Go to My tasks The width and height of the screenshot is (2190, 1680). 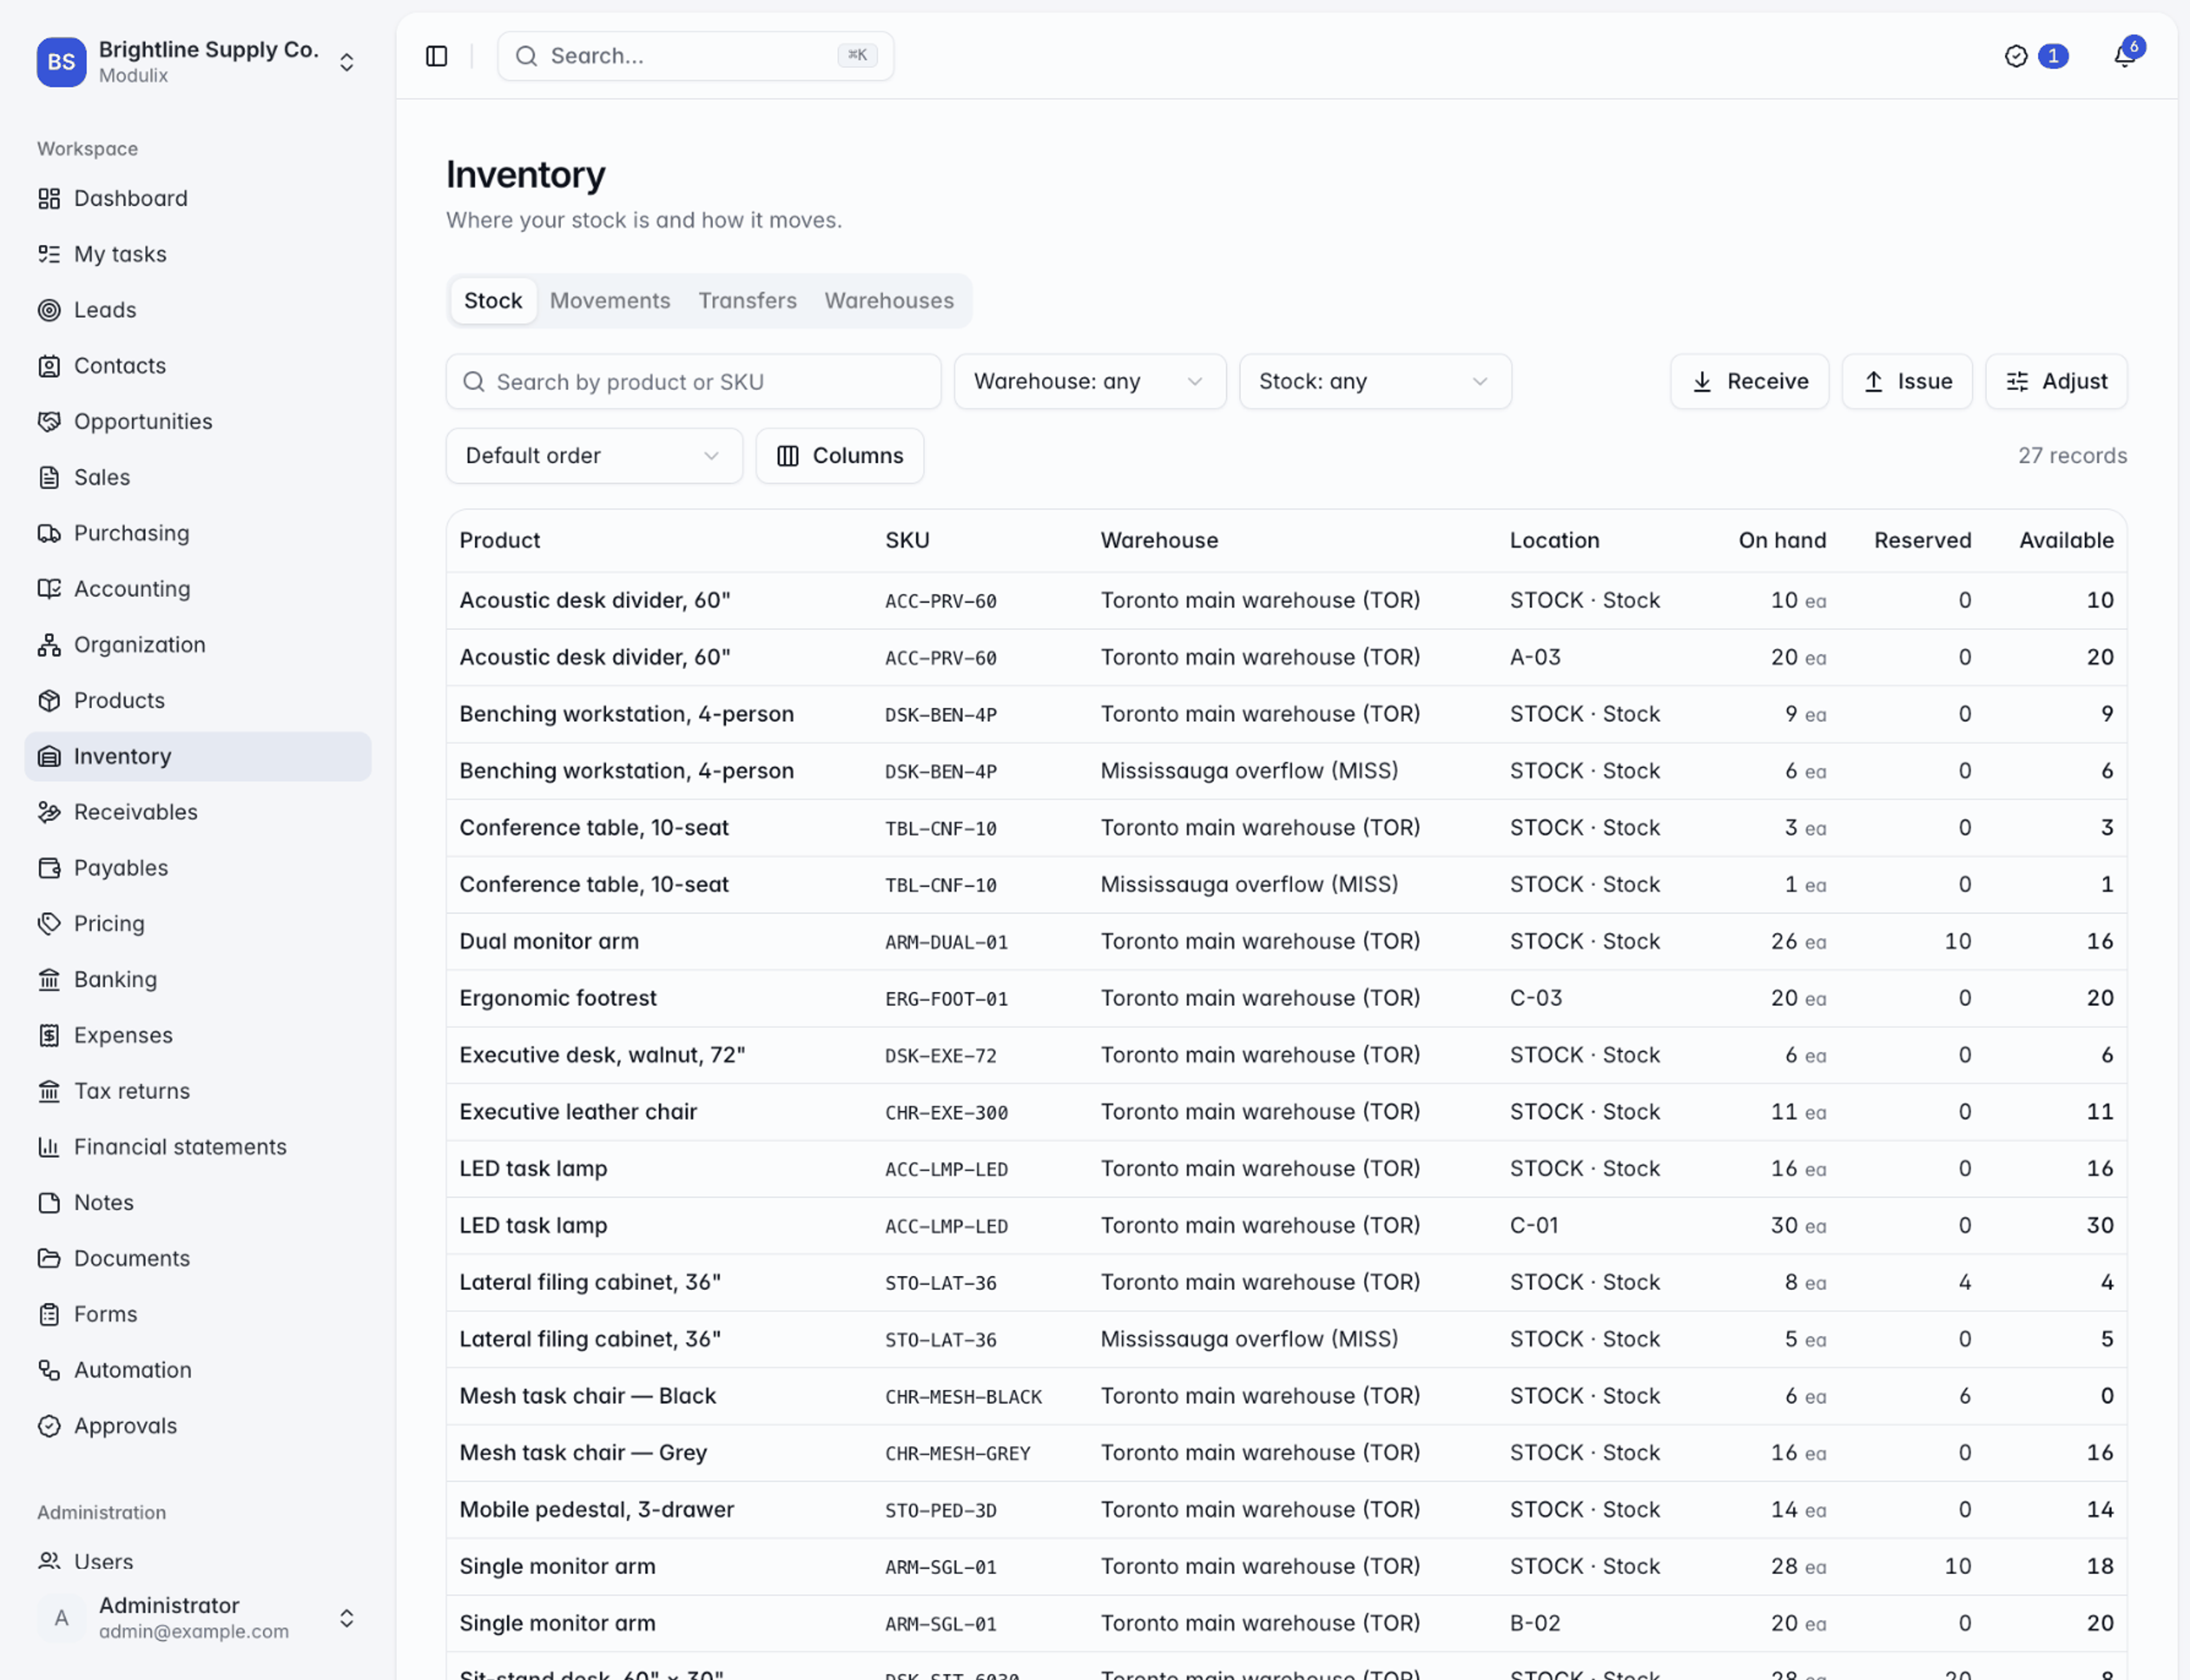[197, 254]
